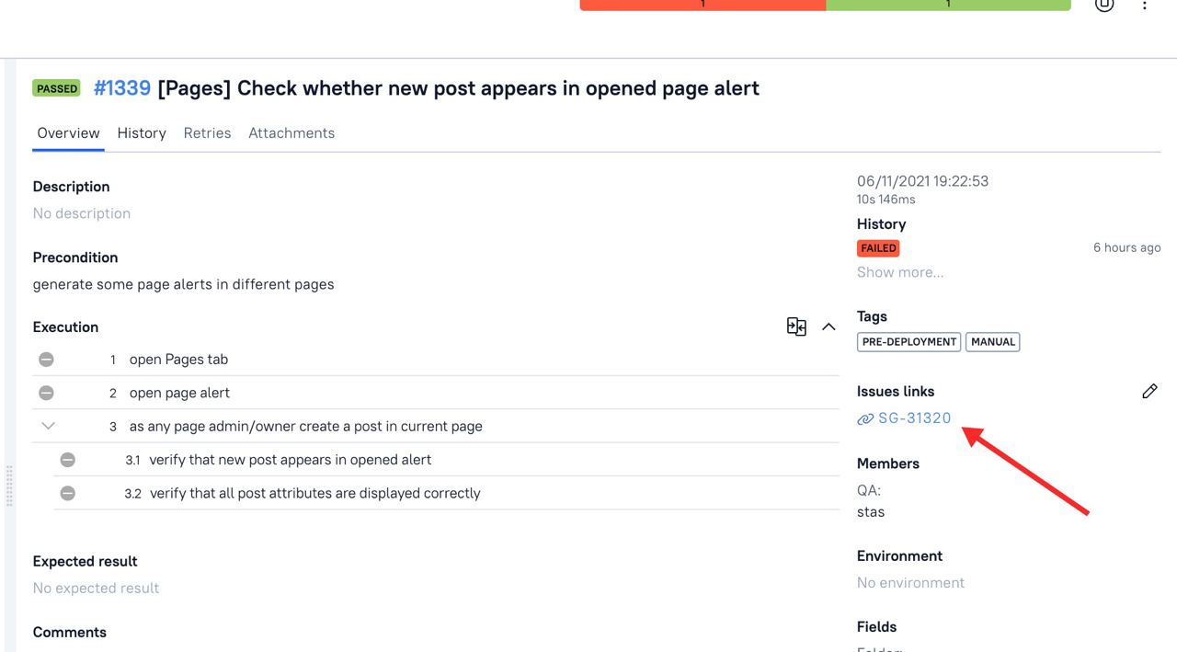
Task: Open test case #1339 link
Action: [x=122, y=88]
